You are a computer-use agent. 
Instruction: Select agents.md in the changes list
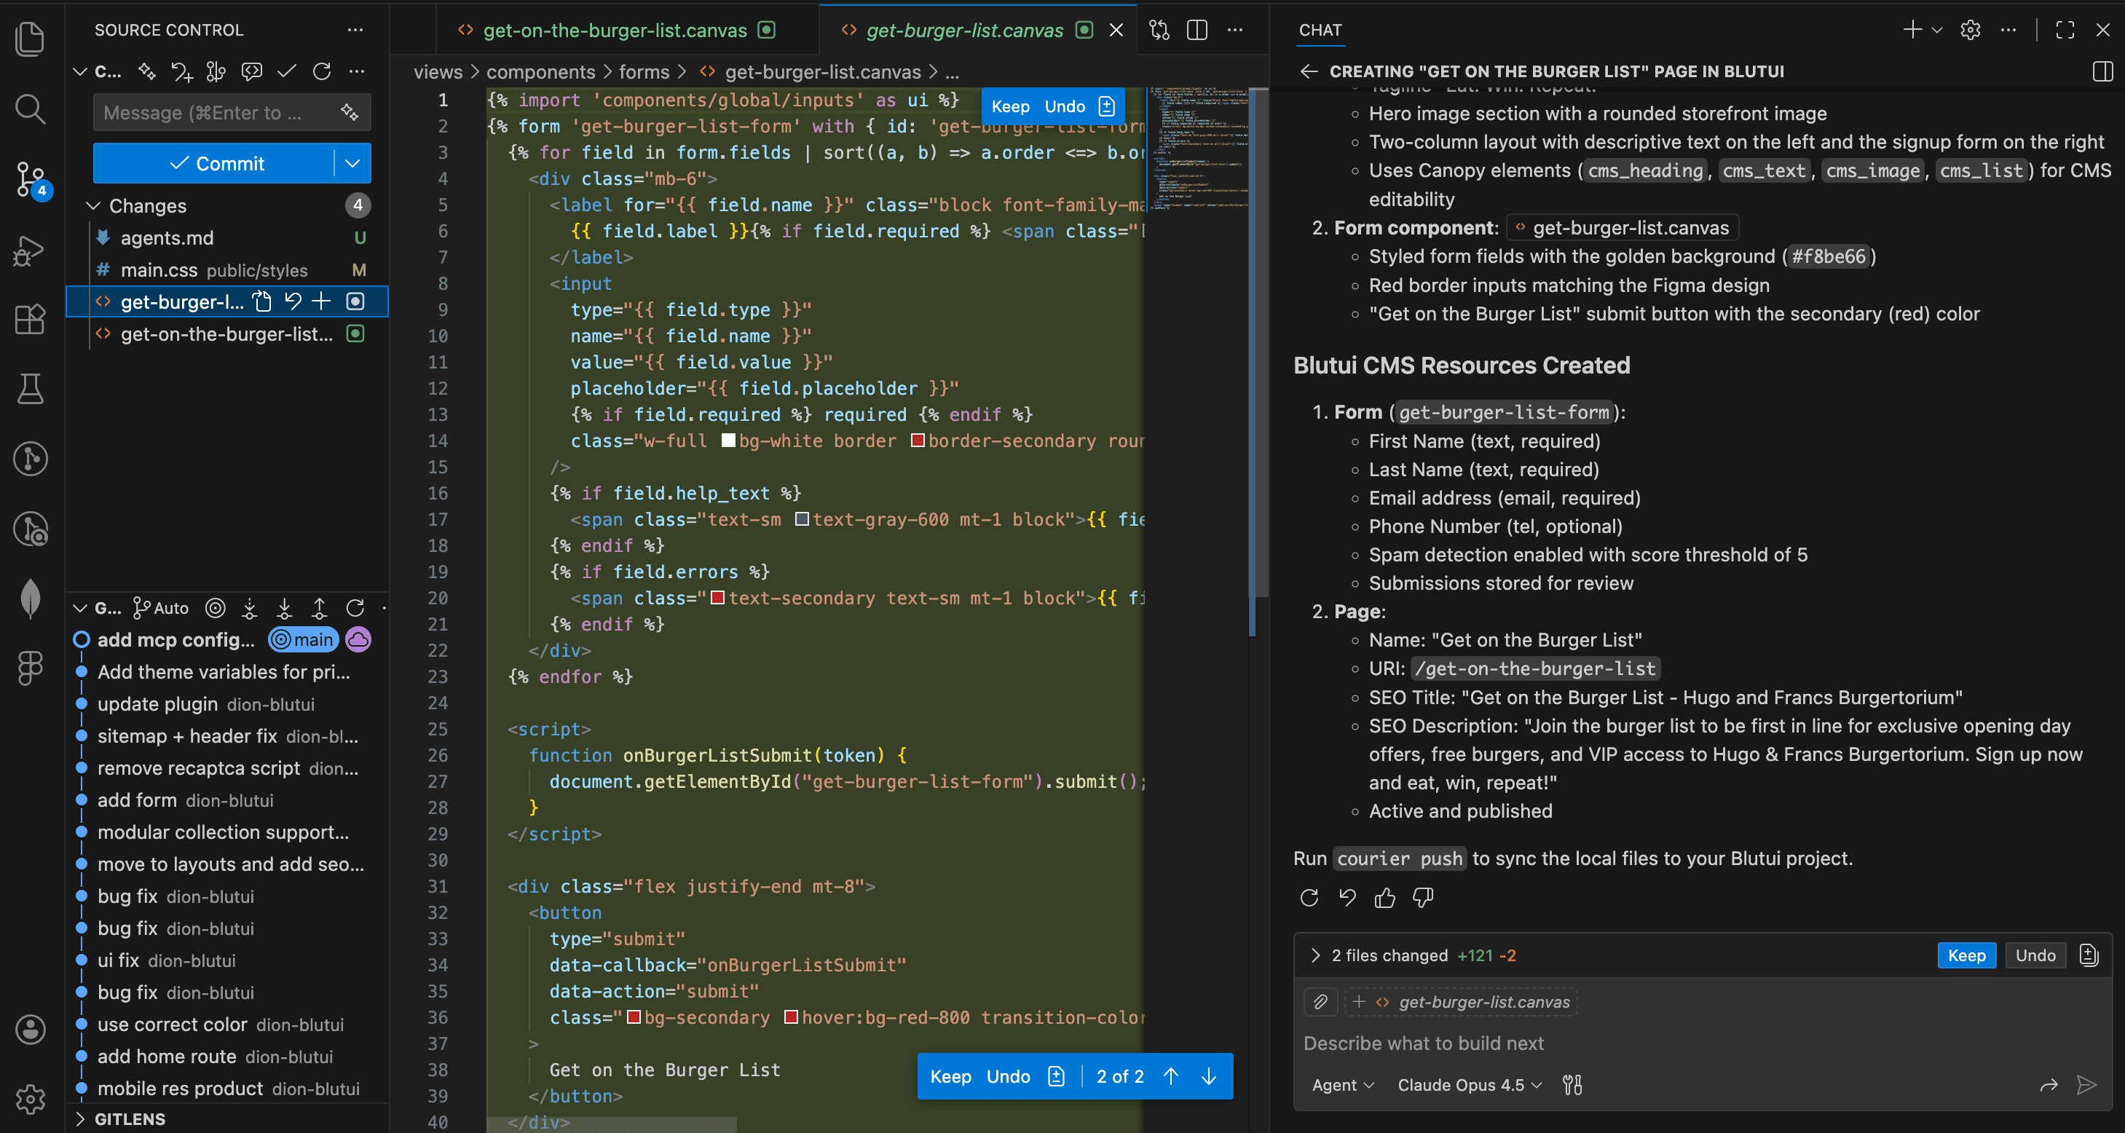[x=167, y=238]
